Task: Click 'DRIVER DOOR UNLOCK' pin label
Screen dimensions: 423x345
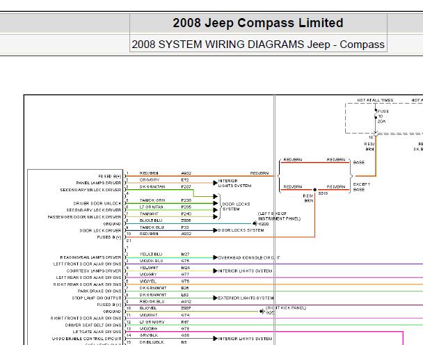Action: [x=97, y=203]
